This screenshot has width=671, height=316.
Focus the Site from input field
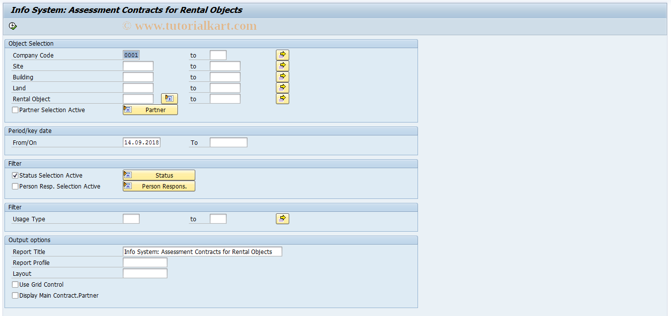138,66
